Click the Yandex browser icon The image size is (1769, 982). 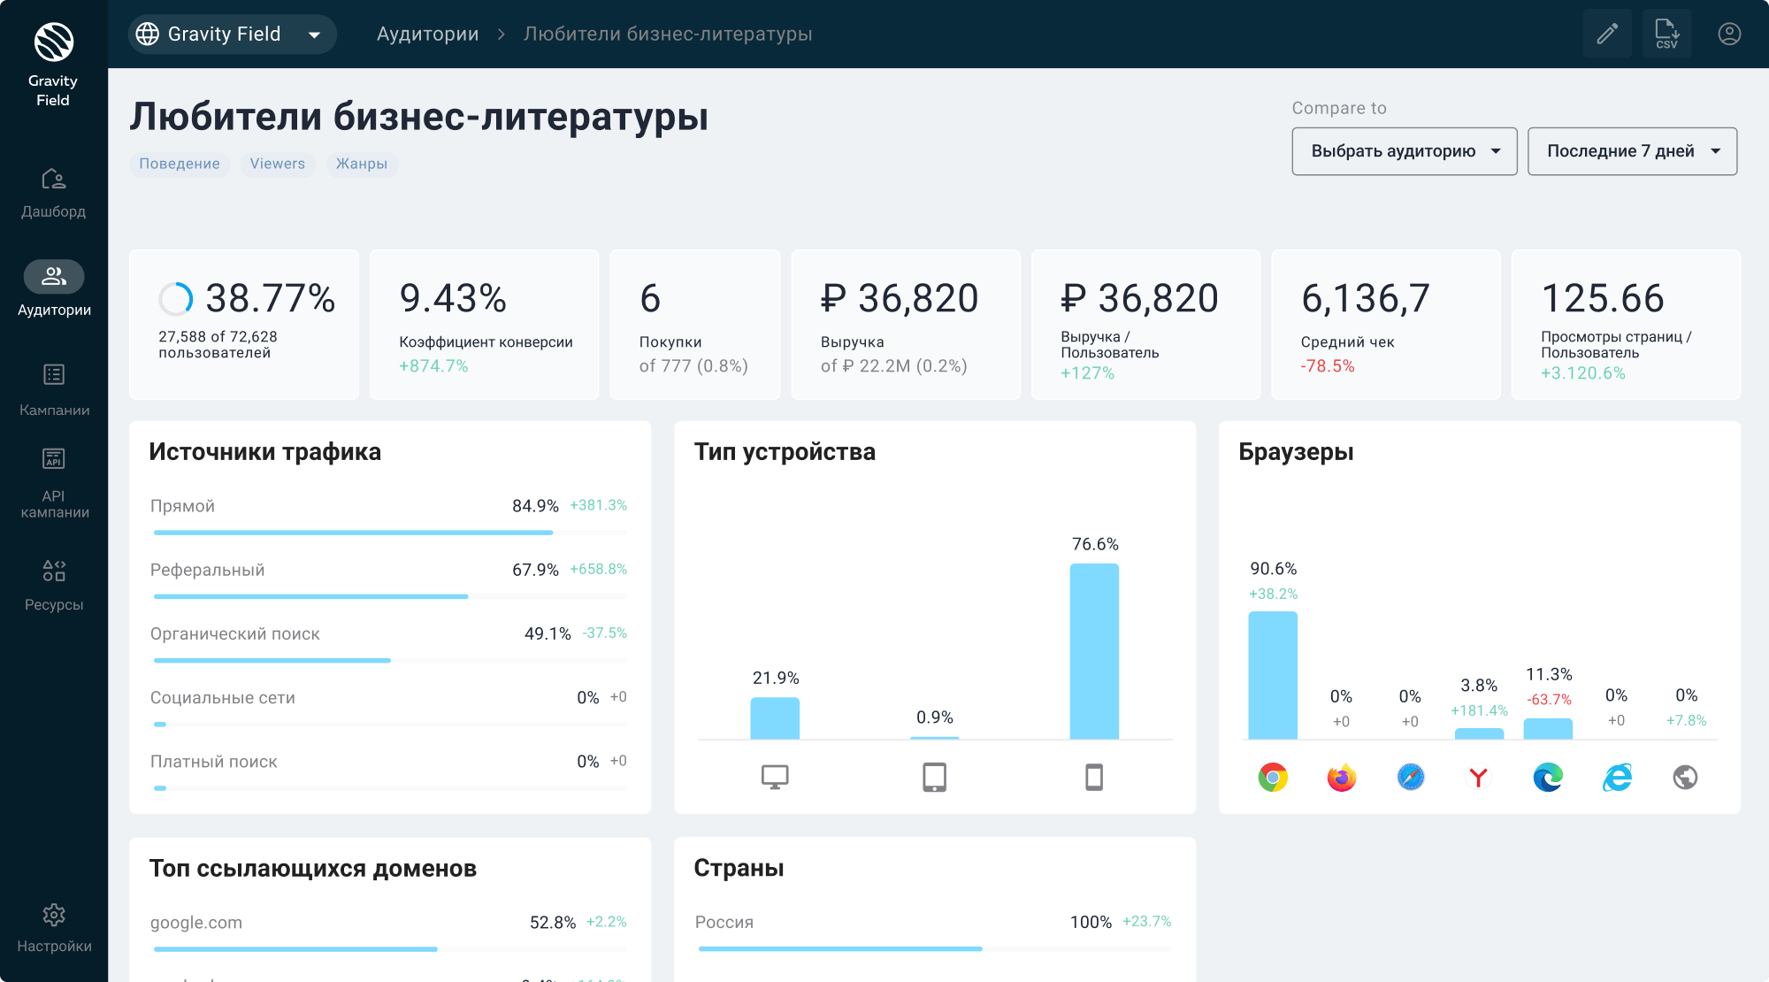click(x=1478, y=777)
